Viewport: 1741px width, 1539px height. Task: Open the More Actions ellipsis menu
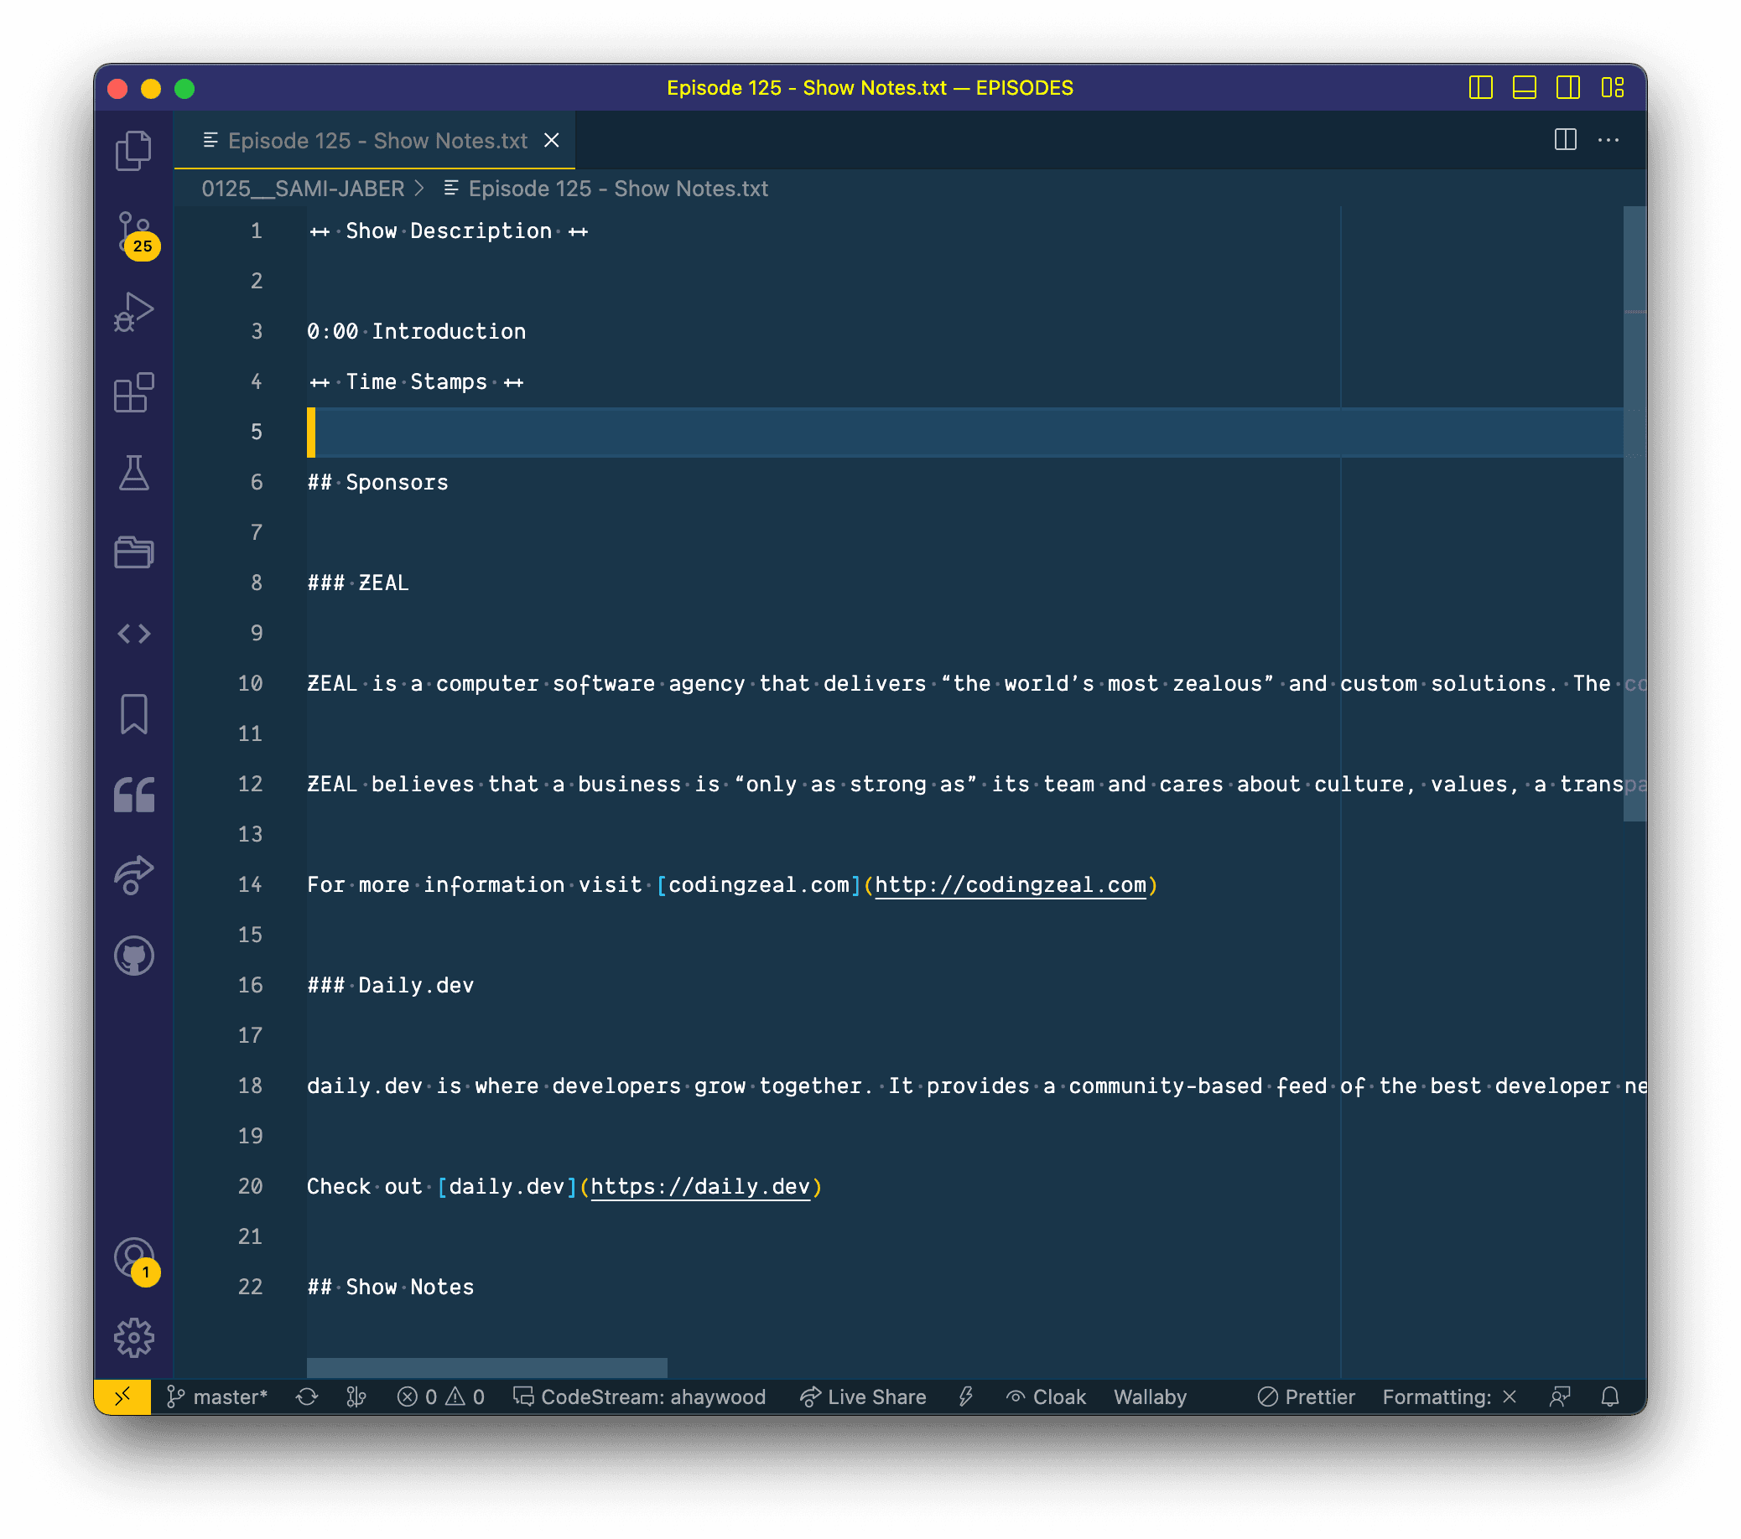click(1608, 140)
